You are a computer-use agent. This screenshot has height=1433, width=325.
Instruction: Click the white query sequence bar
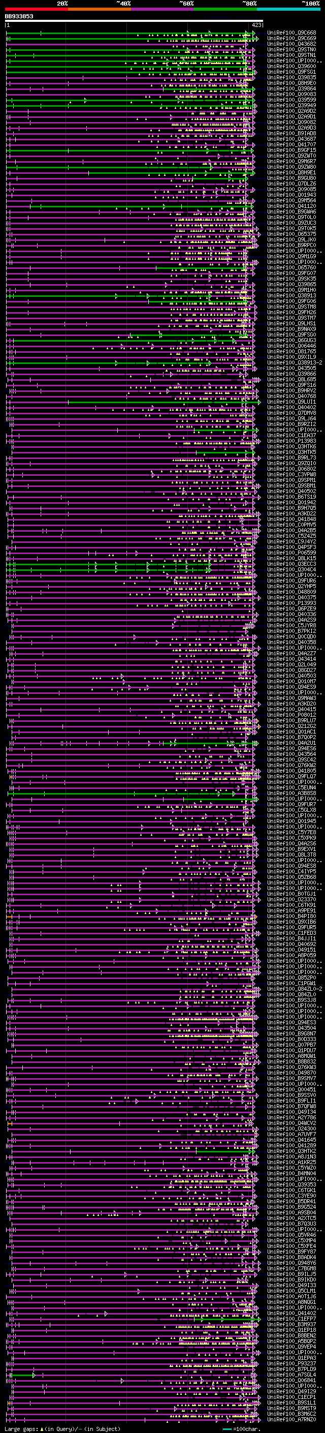(134, 20)
